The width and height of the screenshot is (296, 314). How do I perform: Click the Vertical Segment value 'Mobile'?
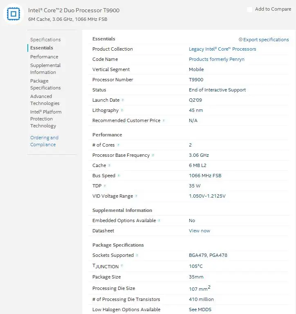coord(196,69)
